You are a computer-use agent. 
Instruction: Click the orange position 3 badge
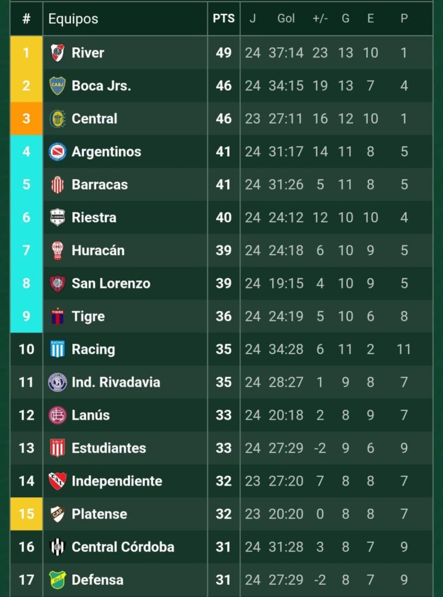point(26,118)
